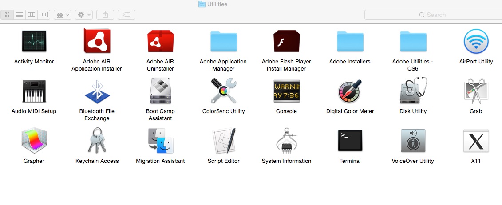Click the "Migration Assistant" label
The image size is (502, 205).
(x=160, y=161)
